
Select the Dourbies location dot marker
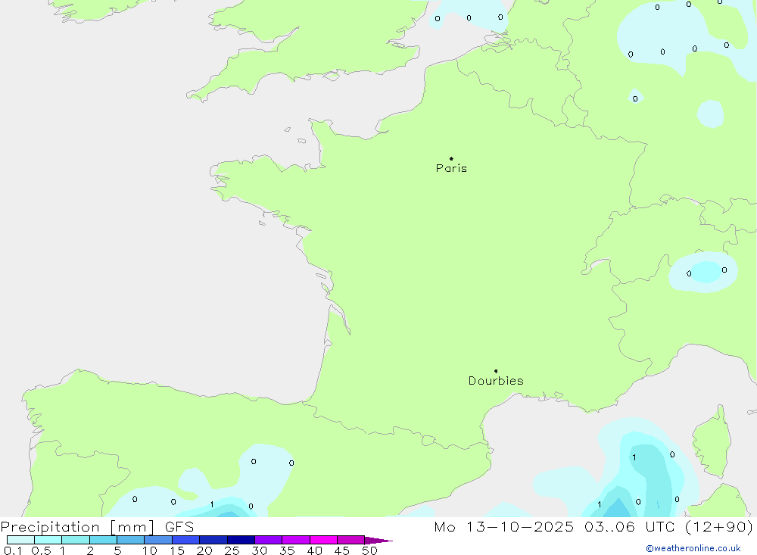click(x=496, y=371)
